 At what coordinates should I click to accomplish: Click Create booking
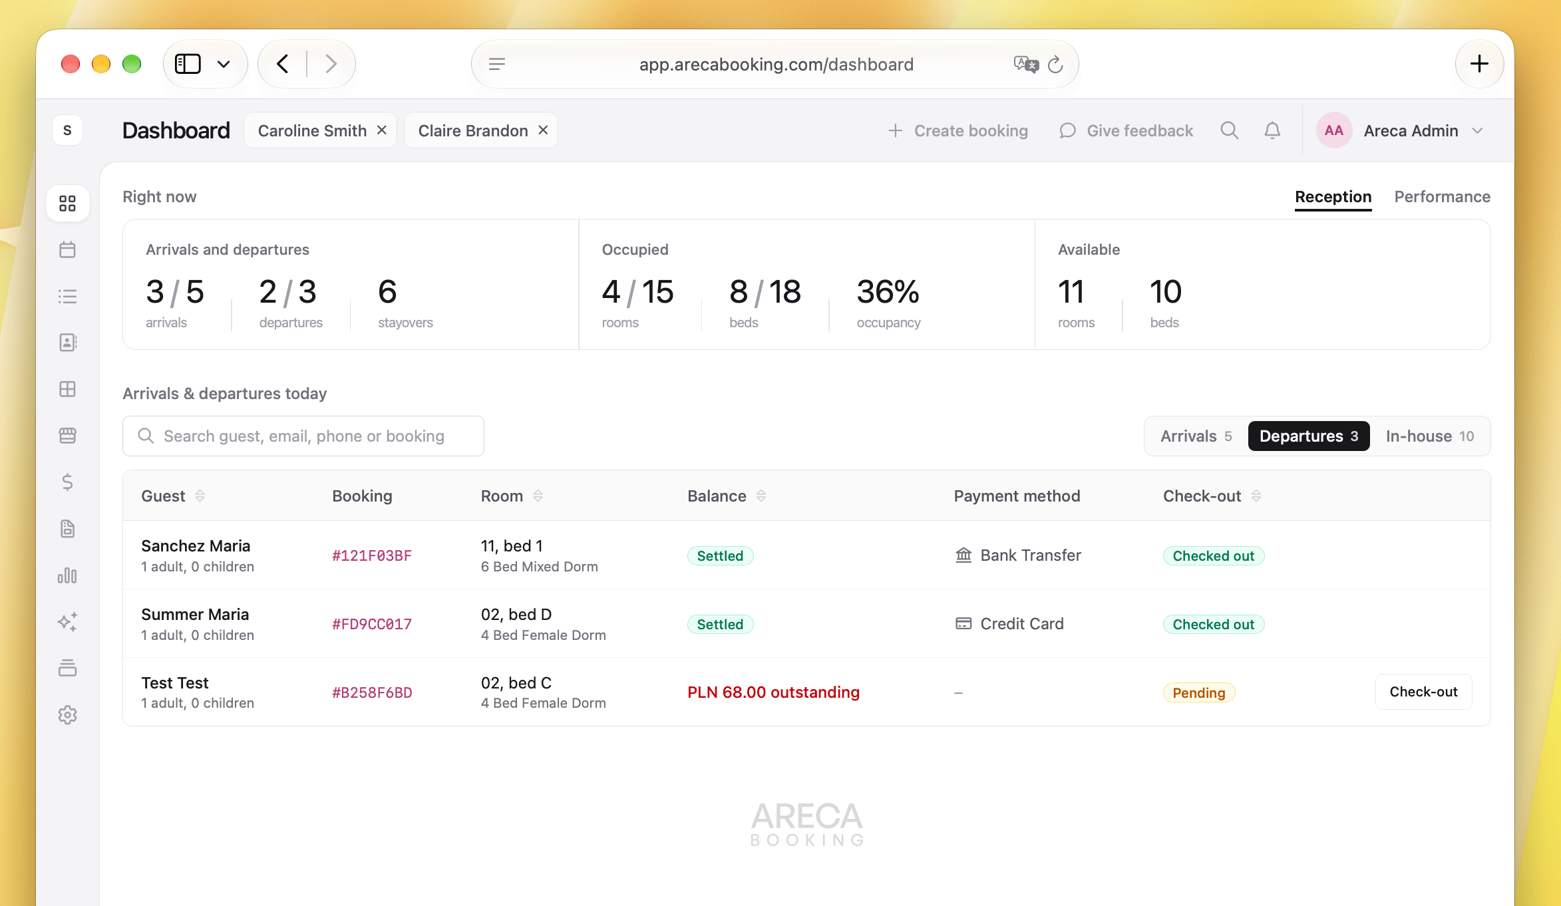pyautogui.click(x=958, y=130)
